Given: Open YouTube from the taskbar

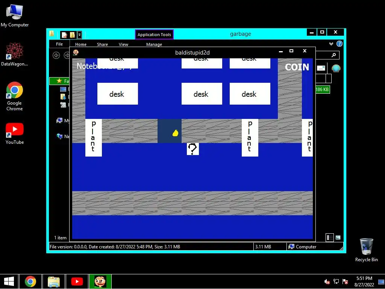Looking at the screenshot, I should pos(77,281).
